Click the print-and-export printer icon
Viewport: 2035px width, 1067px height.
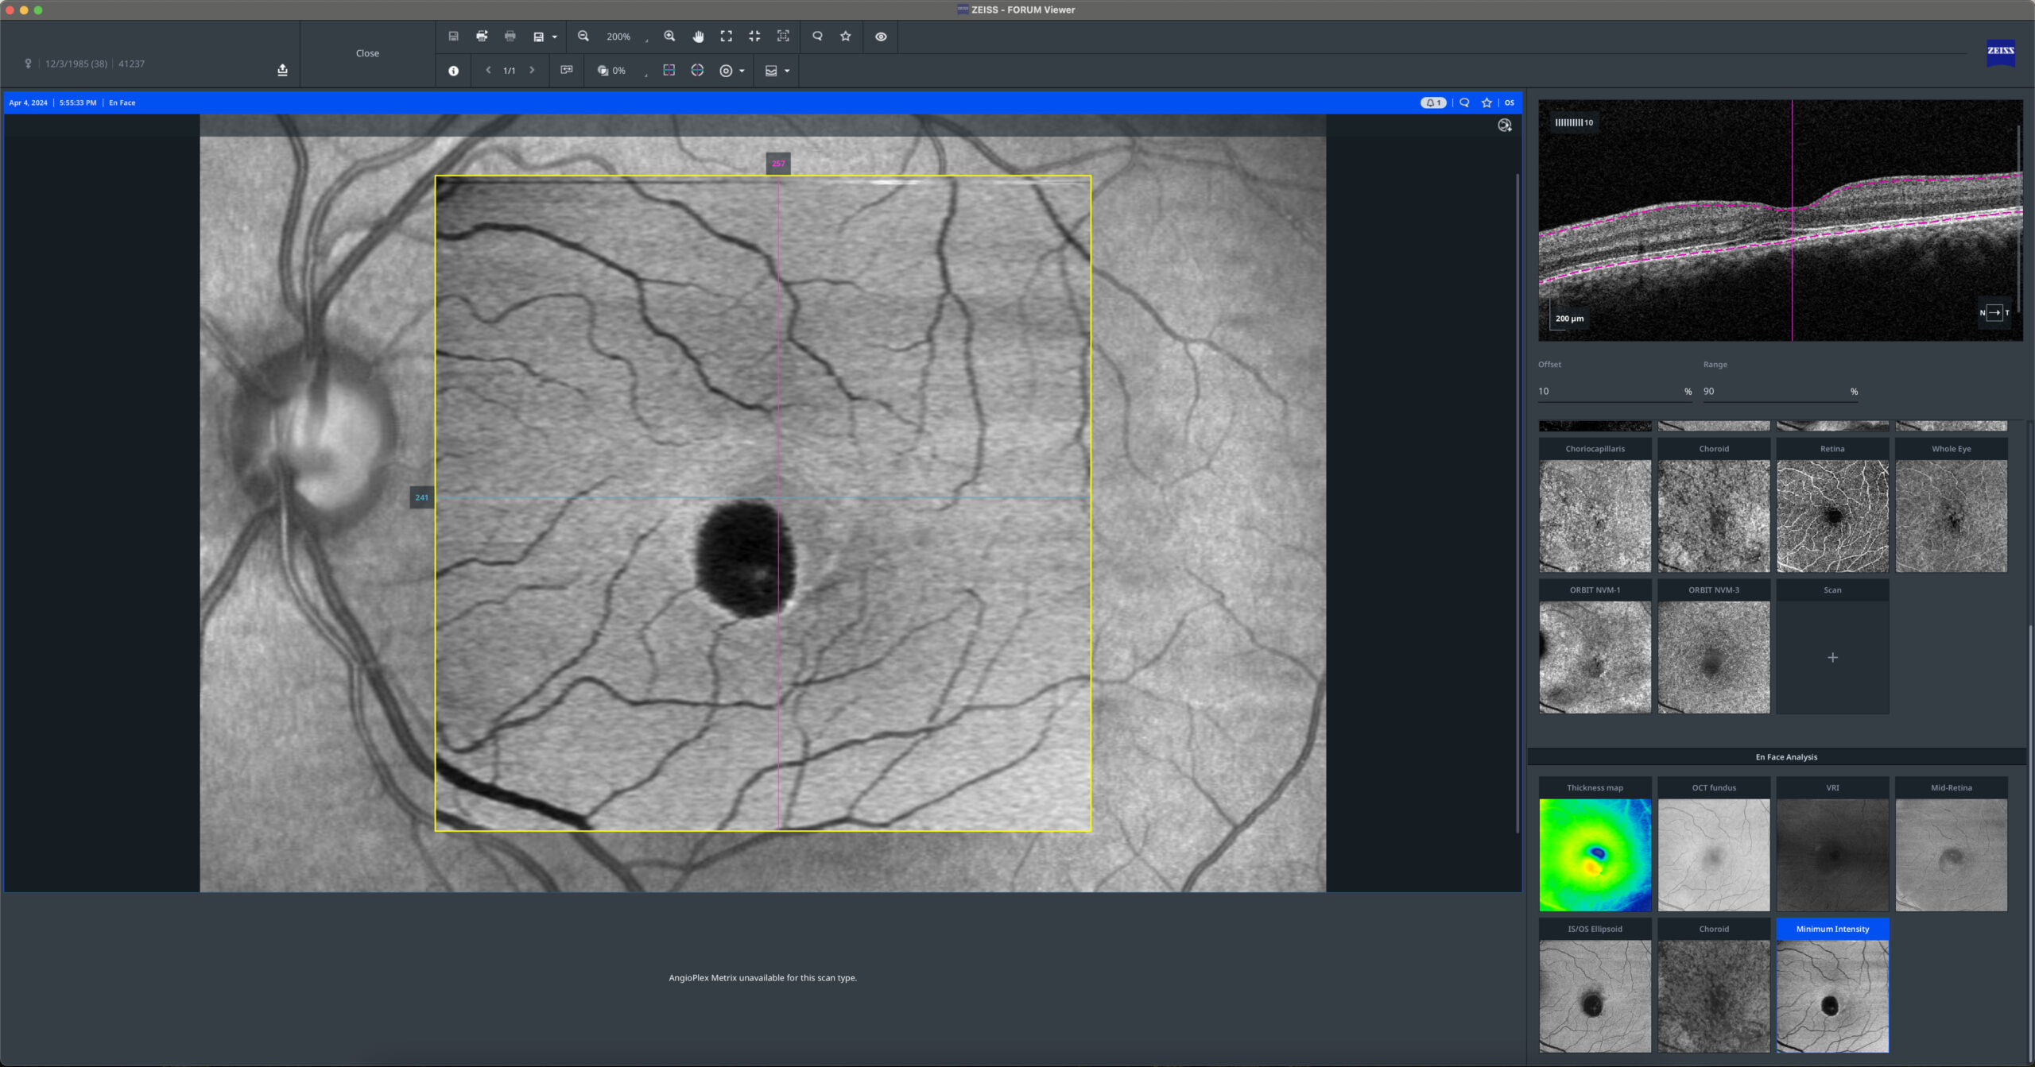click(482, 37)
